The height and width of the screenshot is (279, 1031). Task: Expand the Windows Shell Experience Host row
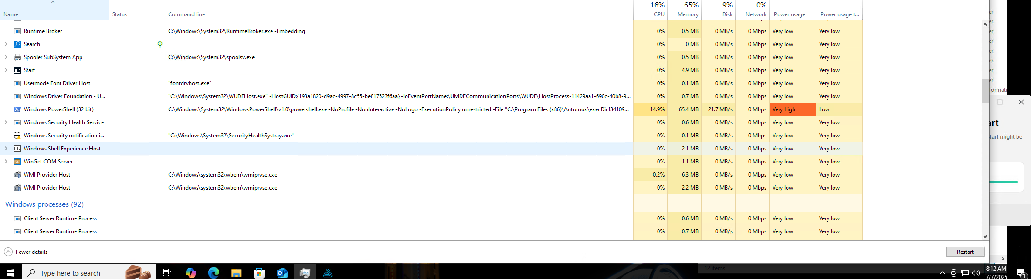(x=6, y=149)
